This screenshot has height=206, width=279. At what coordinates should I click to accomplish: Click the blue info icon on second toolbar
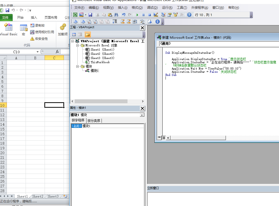158,22
